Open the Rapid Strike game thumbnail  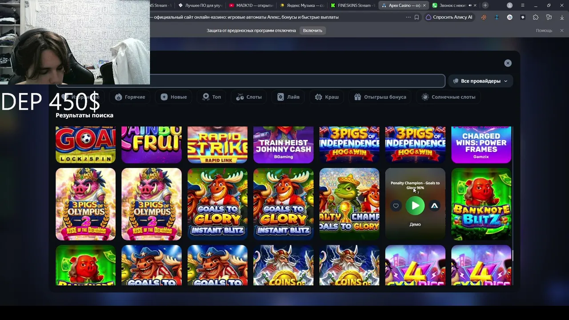point(217,145)
